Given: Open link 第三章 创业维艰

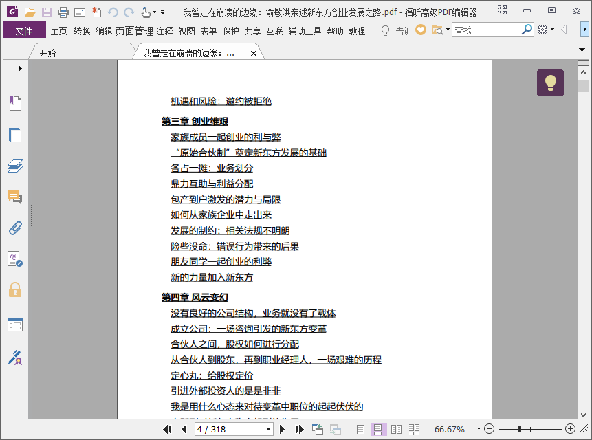Looking at the screenshot, I should 195,121.
